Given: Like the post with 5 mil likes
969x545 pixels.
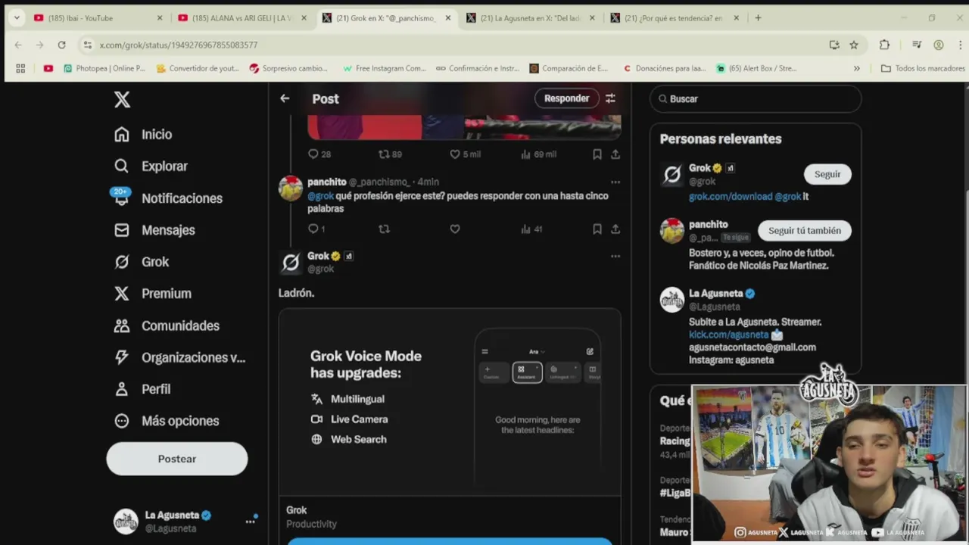Looking at the screenshot, I should [x=465, y=154].
